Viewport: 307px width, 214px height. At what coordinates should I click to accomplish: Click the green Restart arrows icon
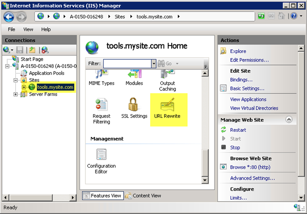(224, 130)
